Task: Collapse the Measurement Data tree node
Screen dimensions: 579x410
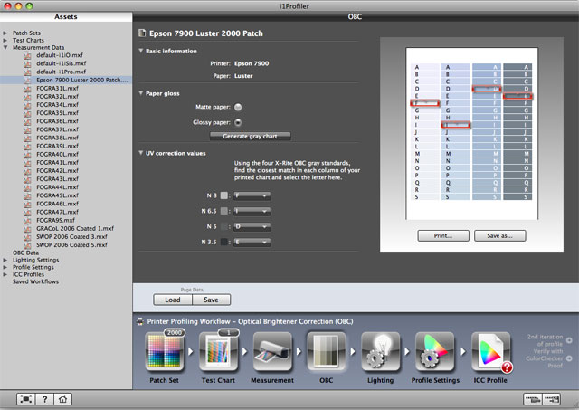Action: [5, 47]
